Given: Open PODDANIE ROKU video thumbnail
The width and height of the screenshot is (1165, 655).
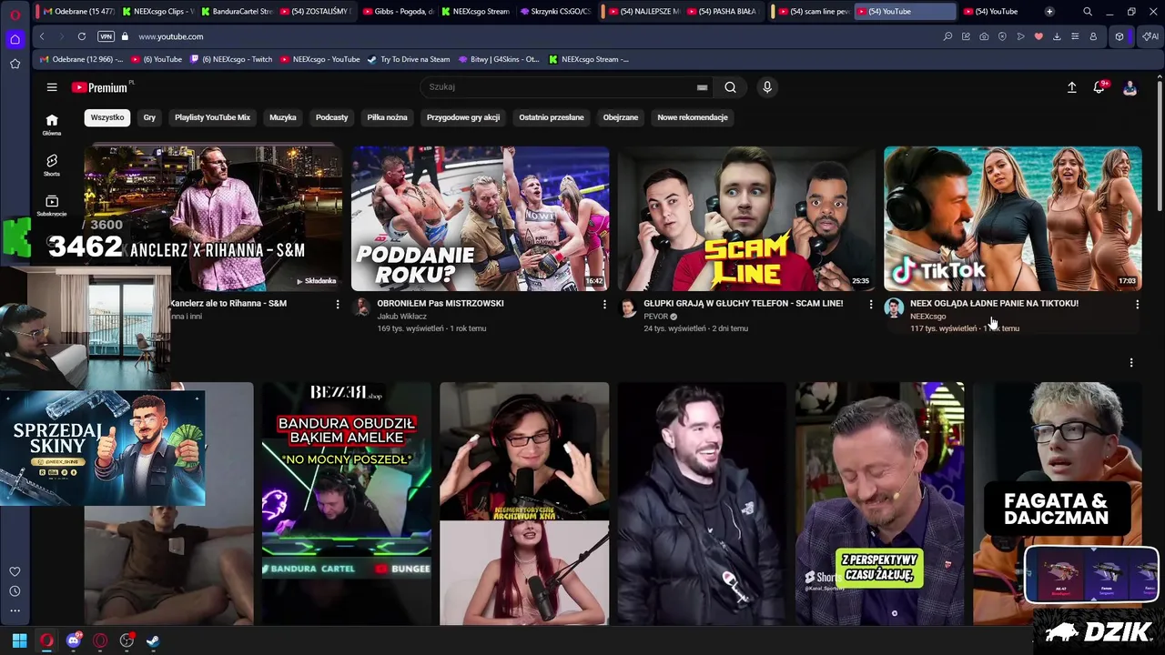Looking at the screenshot, I should click(x=481, y=218).
